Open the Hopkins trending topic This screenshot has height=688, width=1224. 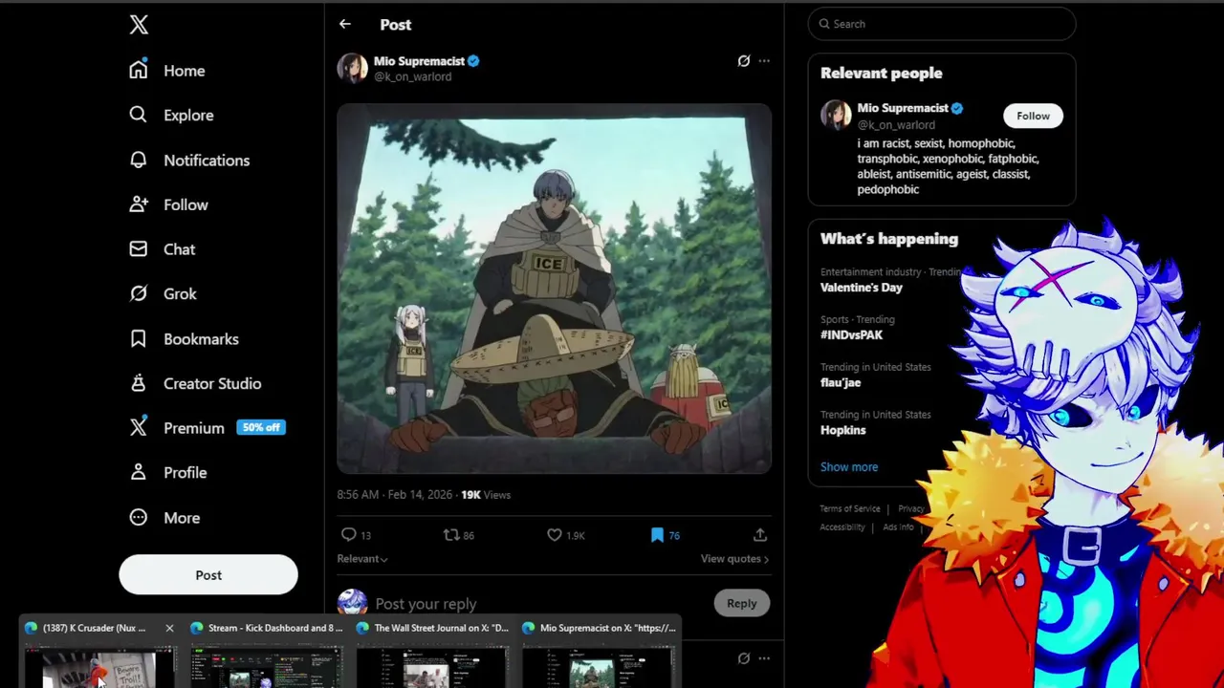(842, 430)
